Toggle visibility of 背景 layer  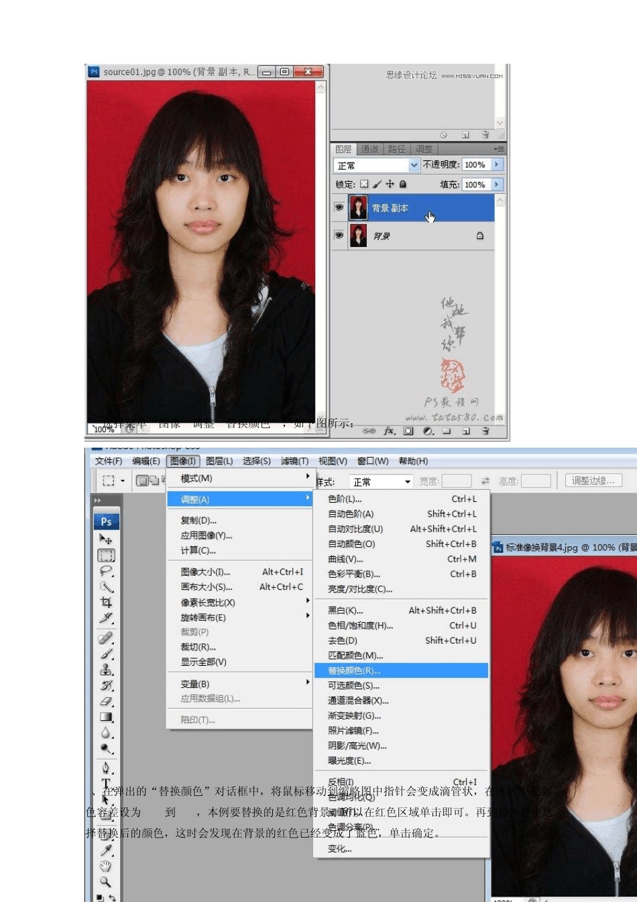(339, 236)
